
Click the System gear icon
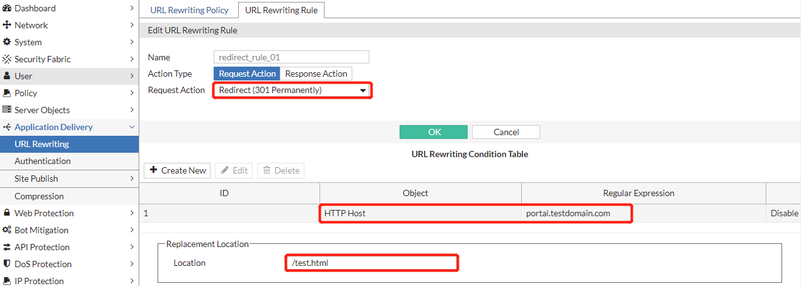tap(7, 42)
